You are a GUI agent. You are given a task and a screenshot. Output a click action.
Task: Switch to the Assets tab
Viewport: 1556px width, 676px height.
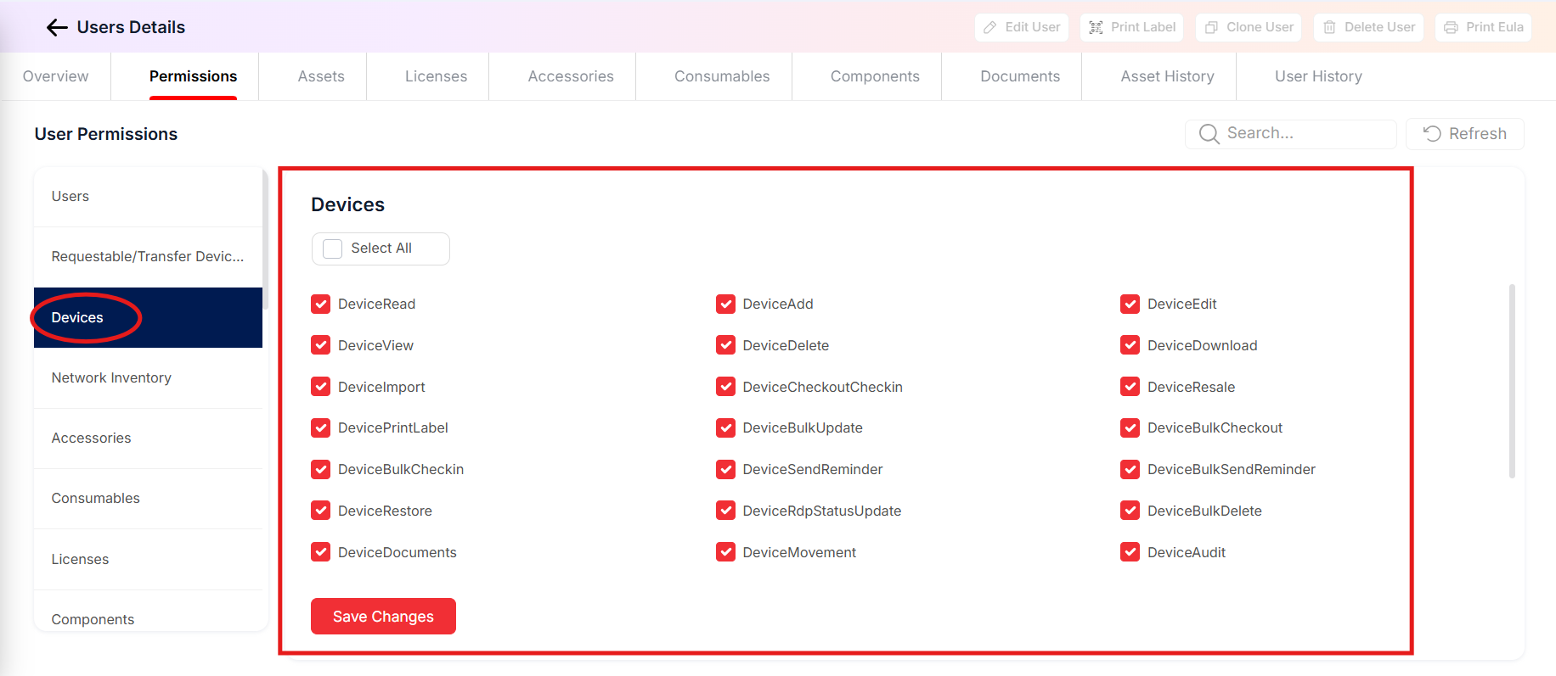tap(321, 76)
